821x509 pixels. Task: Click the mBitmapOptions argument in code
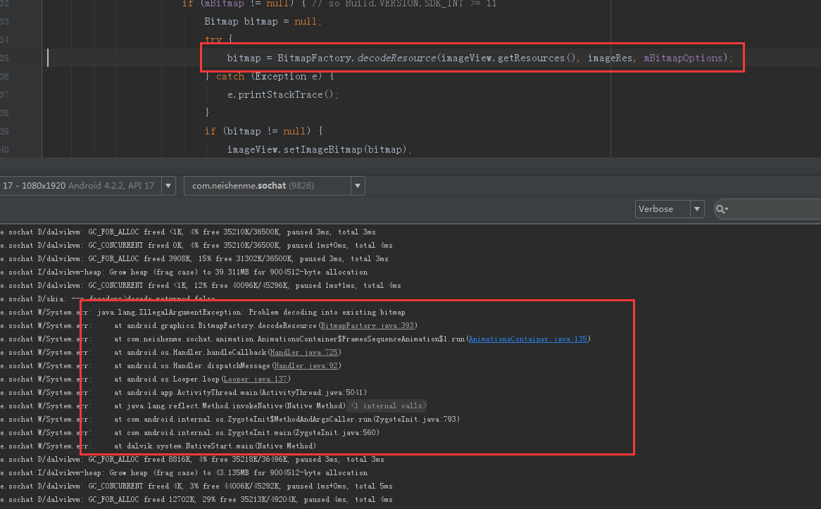click(x=683, y=58)
